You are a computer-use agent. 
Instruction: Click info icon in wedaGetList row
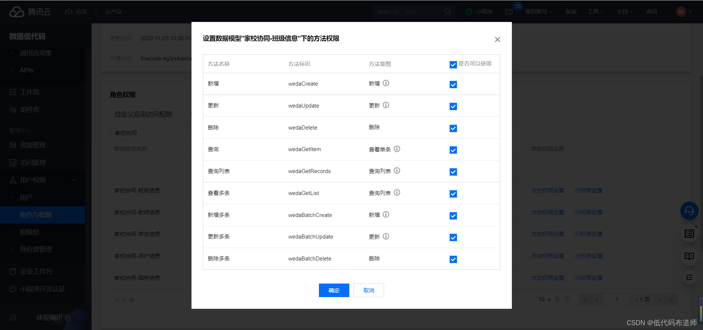click(397, 192)
